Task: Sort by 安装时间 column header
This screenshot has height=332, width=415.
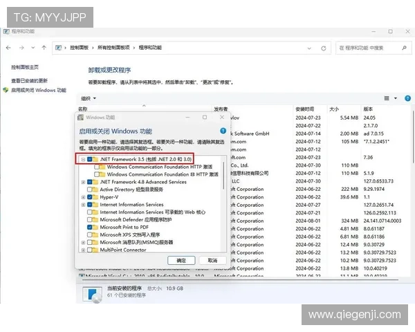Action: pyautogui.click(x=304, y=109)
